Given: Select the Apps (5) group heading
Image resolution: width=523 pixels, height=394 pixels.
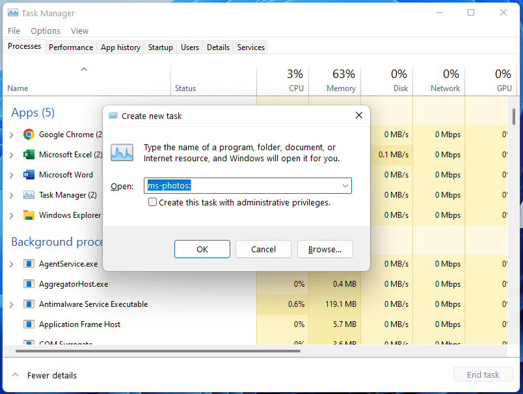Looking at the screenshot, I should [x=33, y=112].
